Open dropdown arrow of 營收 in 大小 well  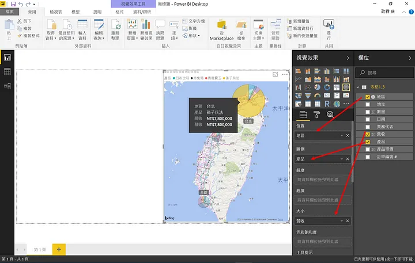point(342,221)
